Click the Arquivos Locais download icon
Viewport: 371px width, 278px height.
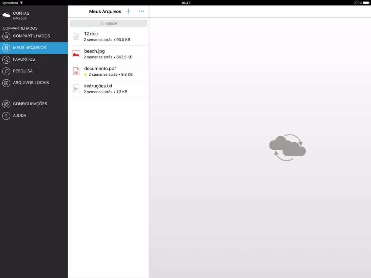6,83
